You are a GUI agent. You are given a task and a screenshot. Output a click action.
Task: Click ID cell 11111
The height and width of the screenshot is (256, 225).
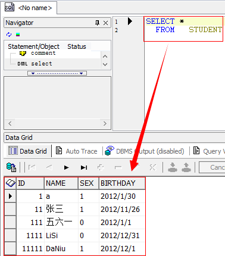coord(30,248)
